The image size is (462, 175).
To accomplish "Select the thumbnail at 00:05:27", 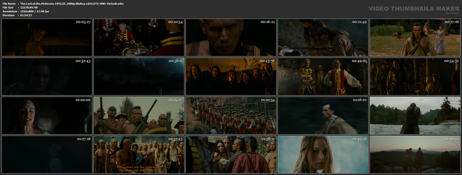I will (x=47, y=38).
